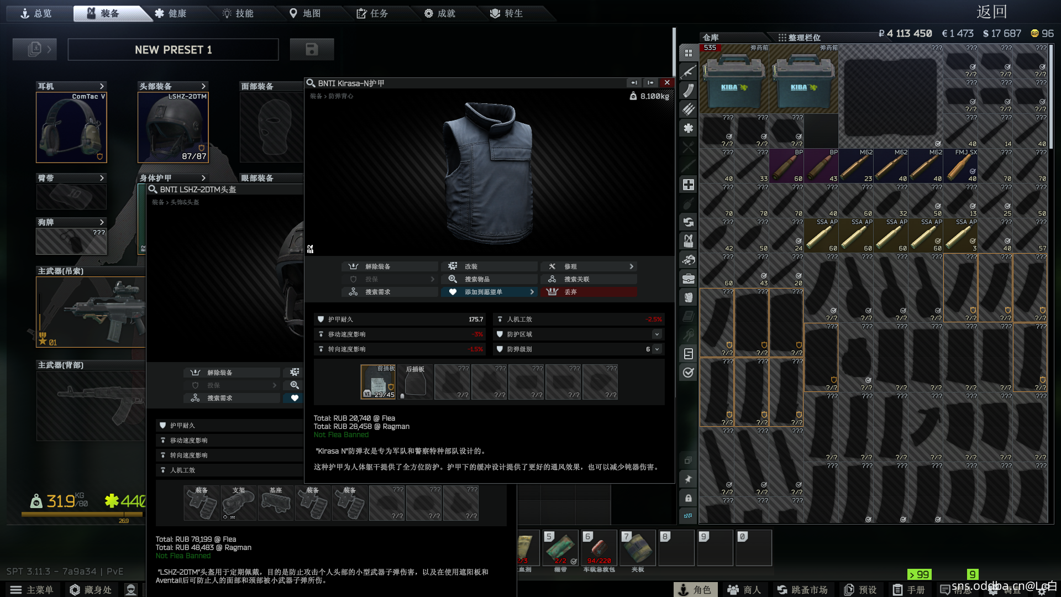Click the stash barter cycle arrows icon

(688, 222)
